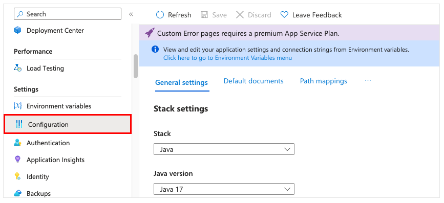Open the Java version dropdown showing Java 17

point(224,189)
